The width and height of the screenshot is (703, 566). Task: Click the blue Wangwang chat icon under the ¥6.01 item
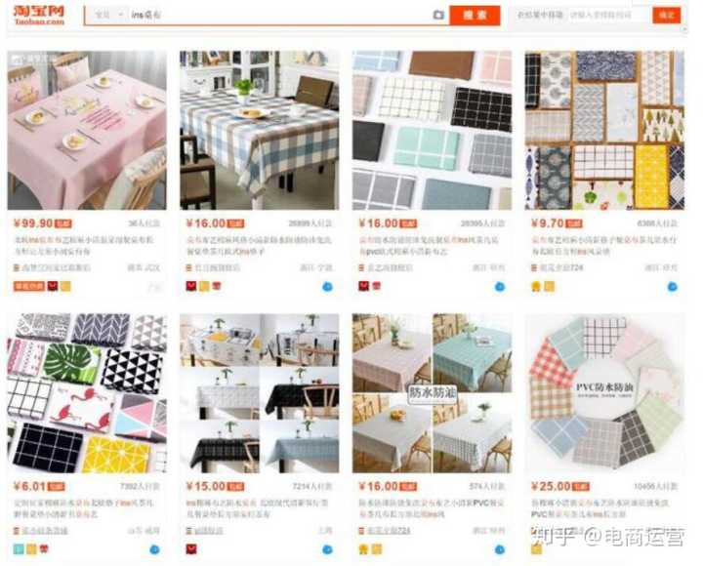[x=154, y=549]
